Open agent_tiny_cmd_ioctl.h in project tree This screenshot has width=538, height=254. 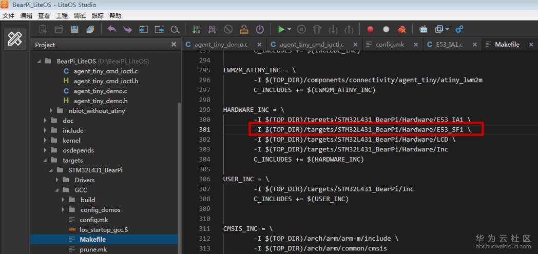106,81
